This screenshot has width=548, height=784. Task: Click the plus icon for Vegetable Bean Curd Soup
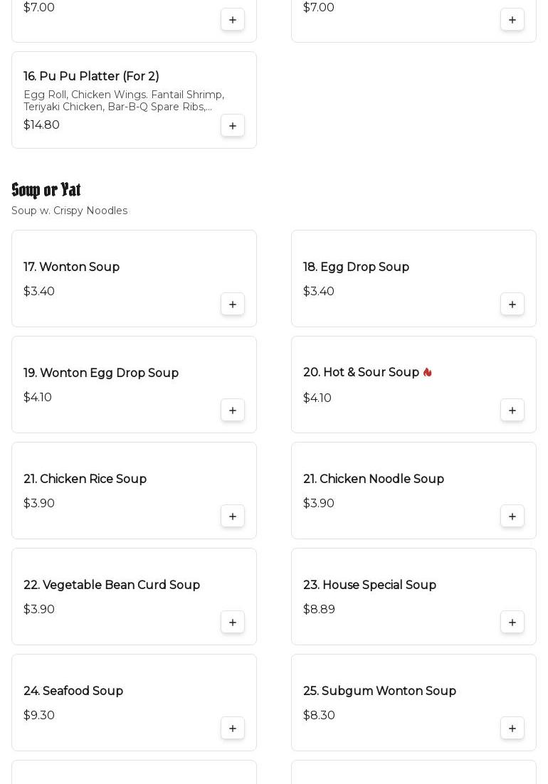click(233, 623)
